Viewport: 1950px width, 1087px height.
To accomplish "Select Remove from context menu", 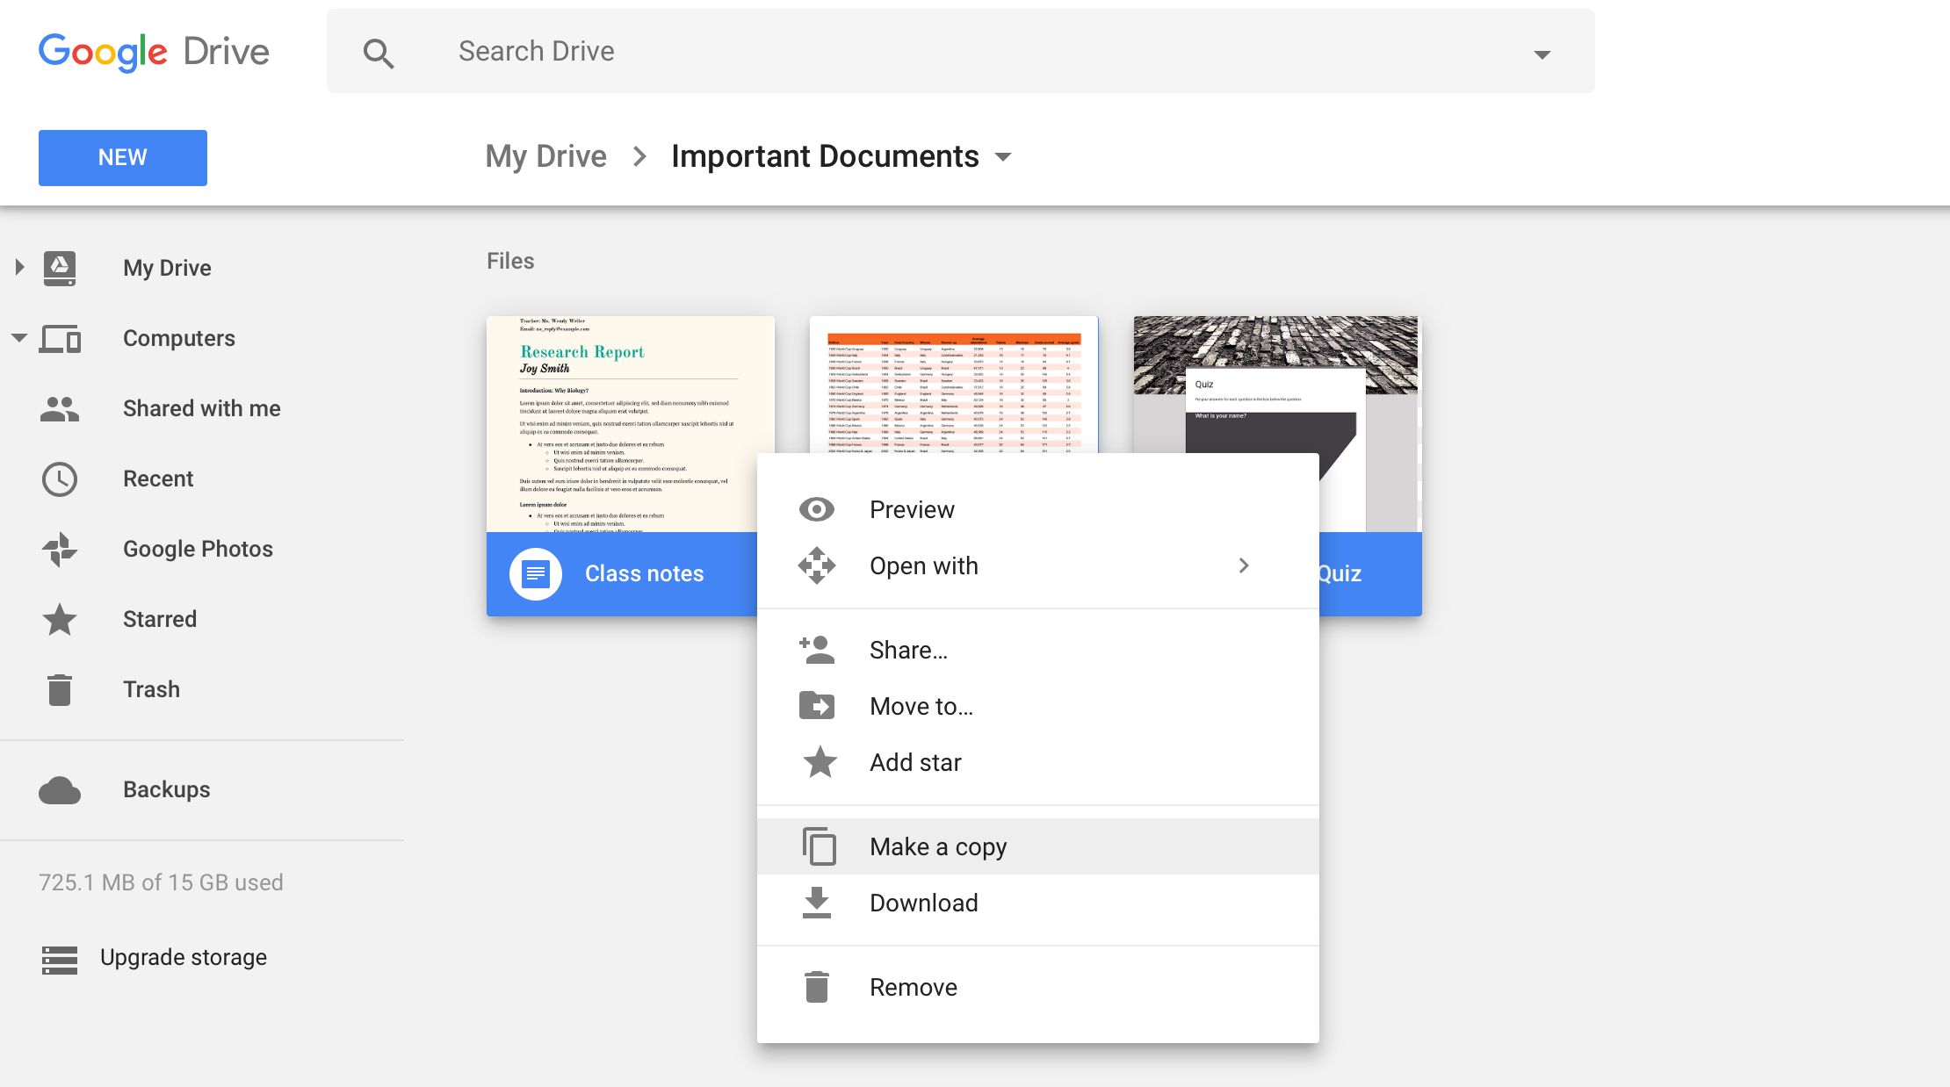I will pyautogui.click(x=914, y=987).
